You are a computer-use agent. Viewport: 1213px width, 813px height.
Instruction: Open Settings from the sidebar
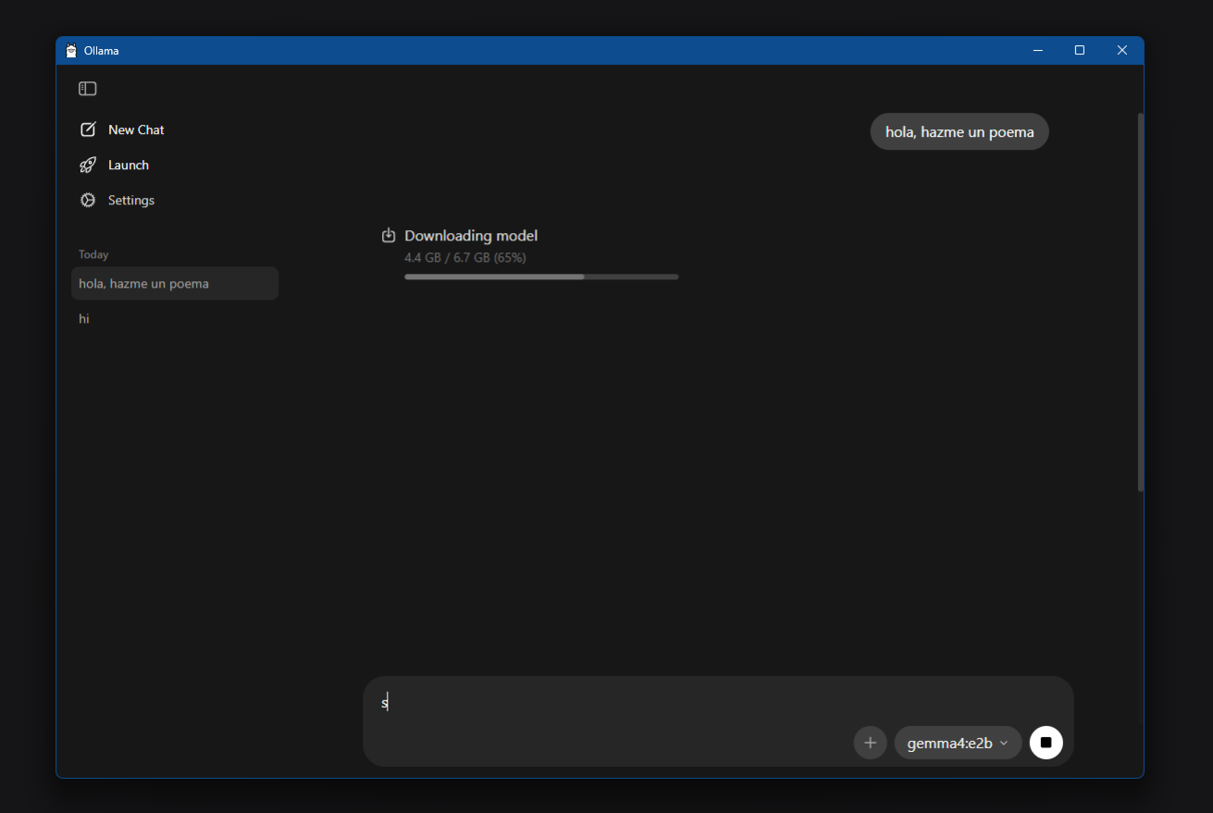[x=130, y=200]
